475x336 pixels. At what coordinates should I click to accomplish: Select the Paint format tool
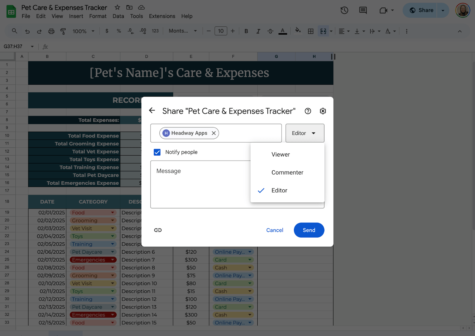(63, 31)
